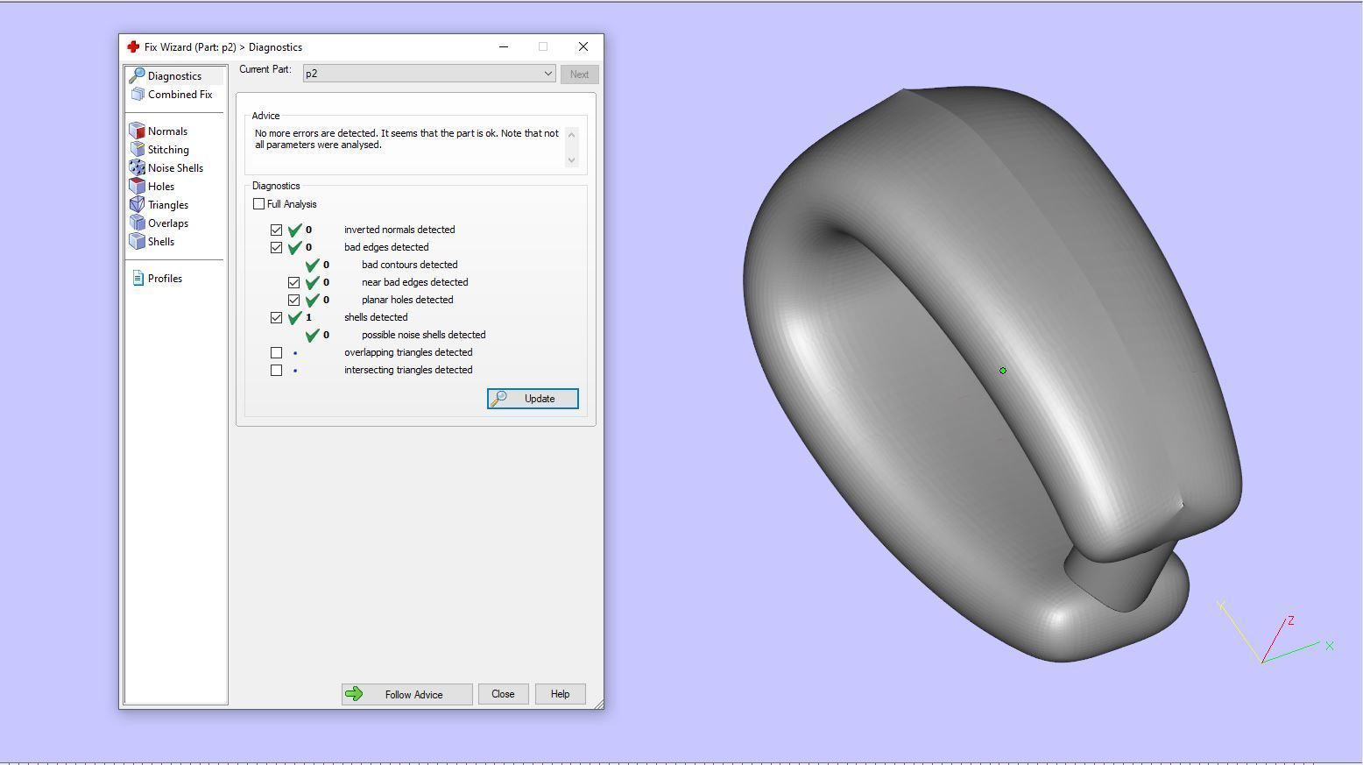Viewport: 1363px width, 765px height.
Task: Click the Shells cube icon
Action: click(x=137, y=242)
